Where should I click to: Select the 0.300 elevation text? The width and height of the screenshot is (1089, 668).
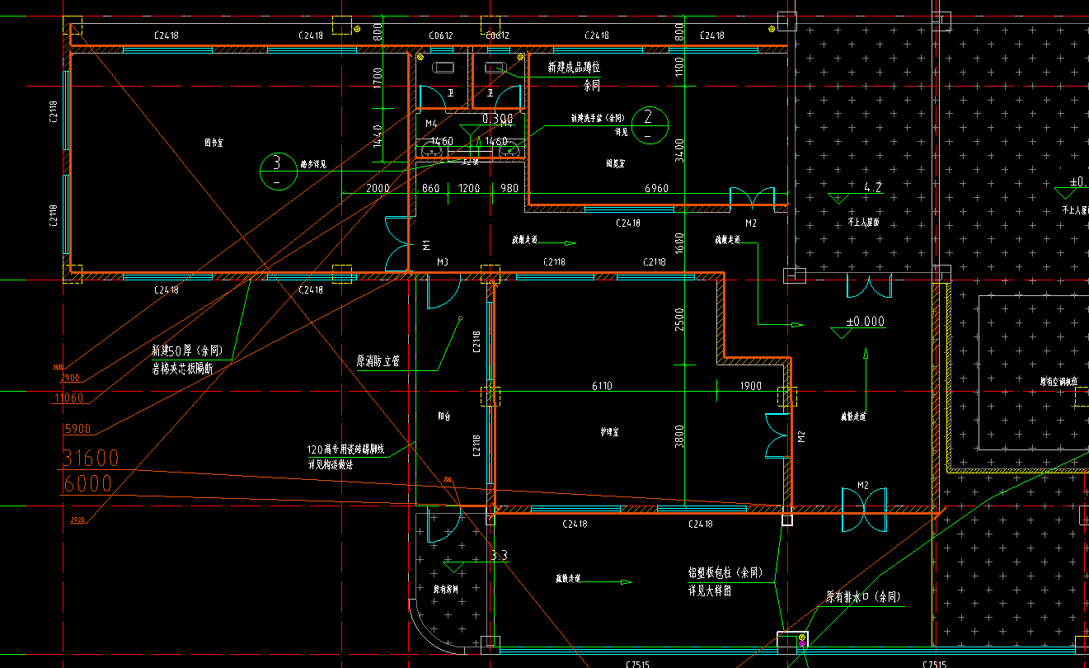[497, 119]
